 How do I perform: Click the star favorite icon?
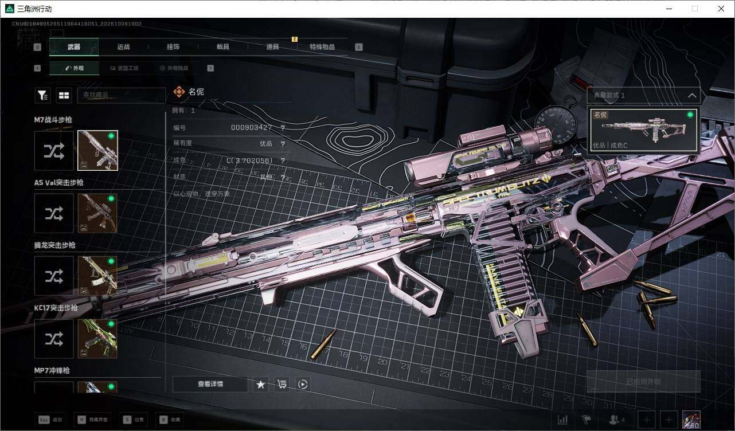click(x=261, y=385)
